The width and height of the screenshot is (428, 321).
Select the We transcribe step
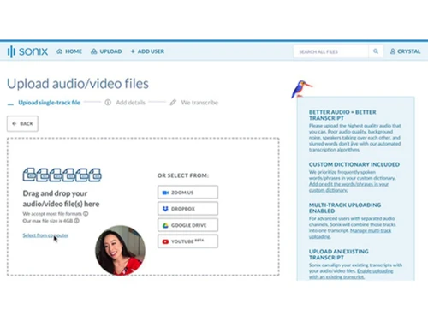coord(194,103)
